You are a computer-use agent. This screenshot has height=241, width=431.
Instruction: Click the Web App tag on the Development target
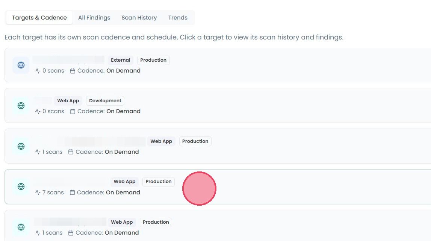click(x=68, y=101)
